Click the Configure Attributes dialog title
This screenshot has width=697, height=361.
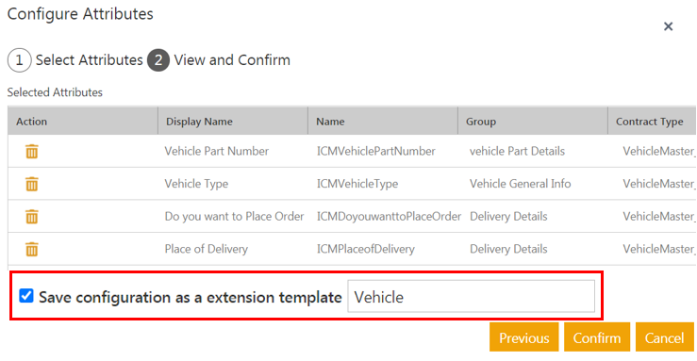[x=80, y=14]
